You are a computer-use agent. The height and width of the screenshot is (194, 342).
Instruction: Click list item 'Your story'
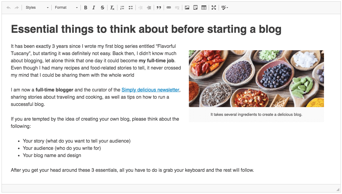77,141
